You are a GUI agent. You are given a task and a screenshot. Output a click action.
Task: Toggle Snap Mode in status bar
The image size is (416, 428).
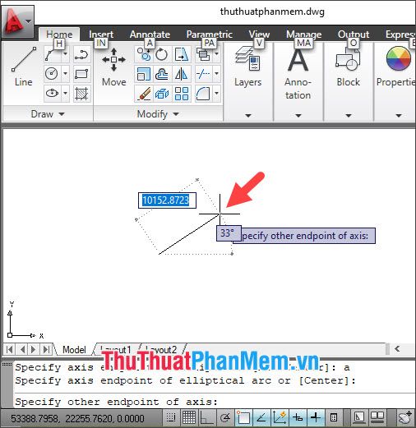171,417
